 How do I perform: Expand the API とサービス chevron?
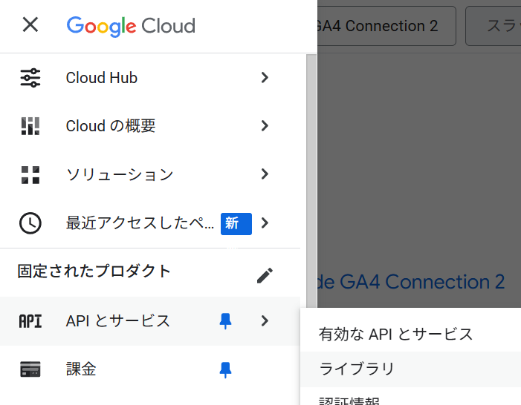(265, 320)
